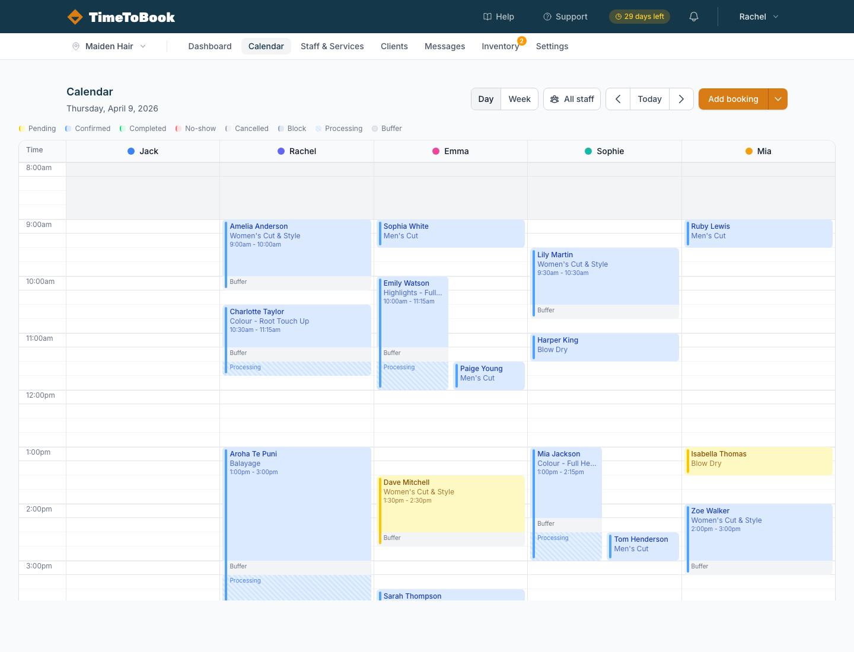Viewport: 854px width, 652px height.
Task: Toggle the Confirmed status filter
Action: coord(87,128)
